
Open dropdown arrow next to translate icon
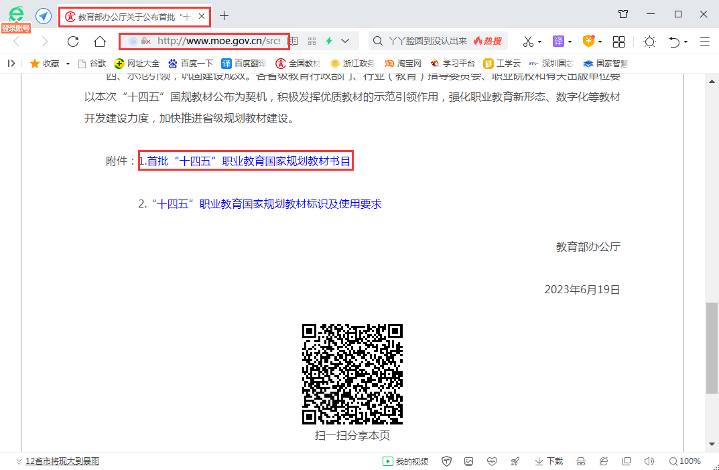point(570,42)
